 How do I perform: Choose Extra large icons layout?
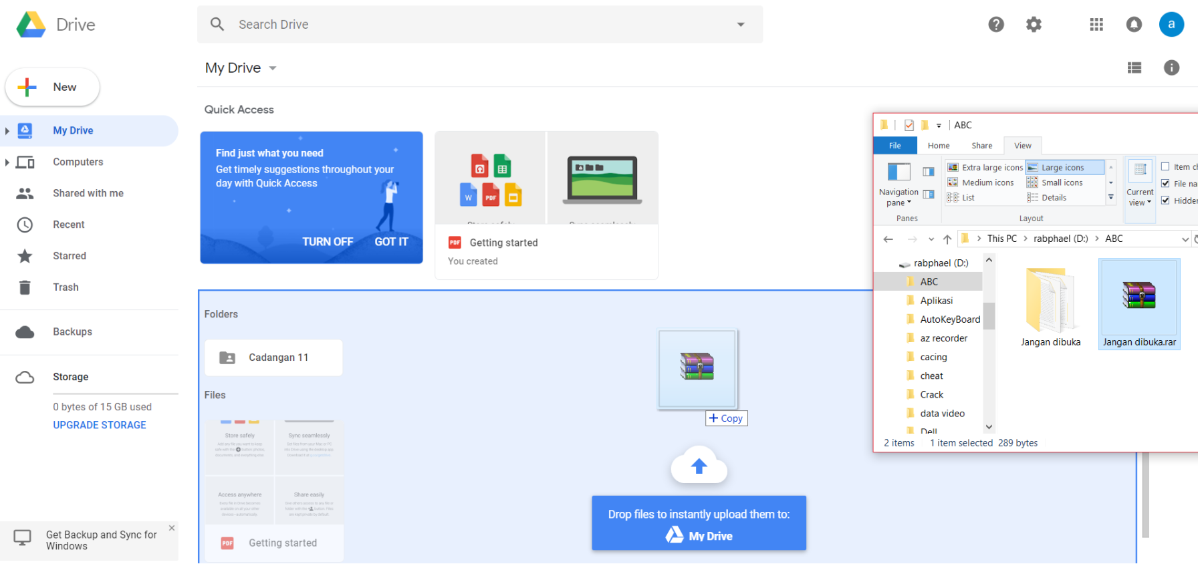985,168
